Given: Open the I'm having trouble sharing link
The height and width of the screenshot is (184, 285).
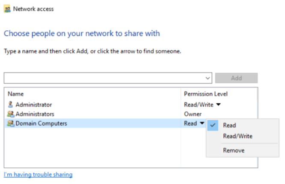Looking at the screenshot, I should 38,175.
